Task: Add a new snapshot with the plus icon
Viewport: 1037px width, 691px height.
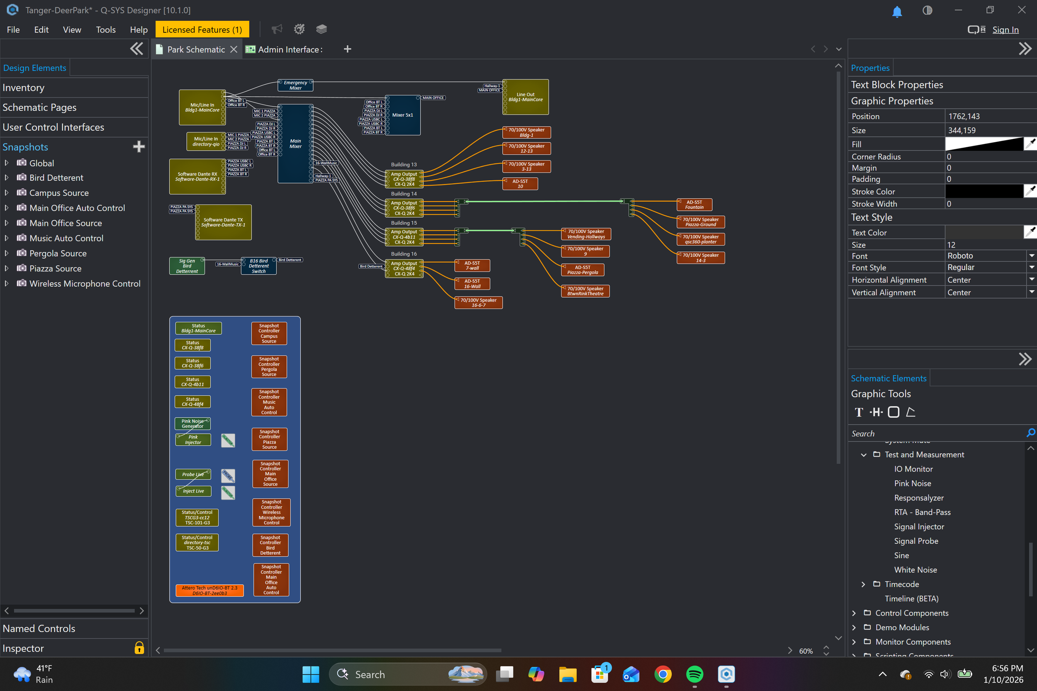Action: (139, 146)
